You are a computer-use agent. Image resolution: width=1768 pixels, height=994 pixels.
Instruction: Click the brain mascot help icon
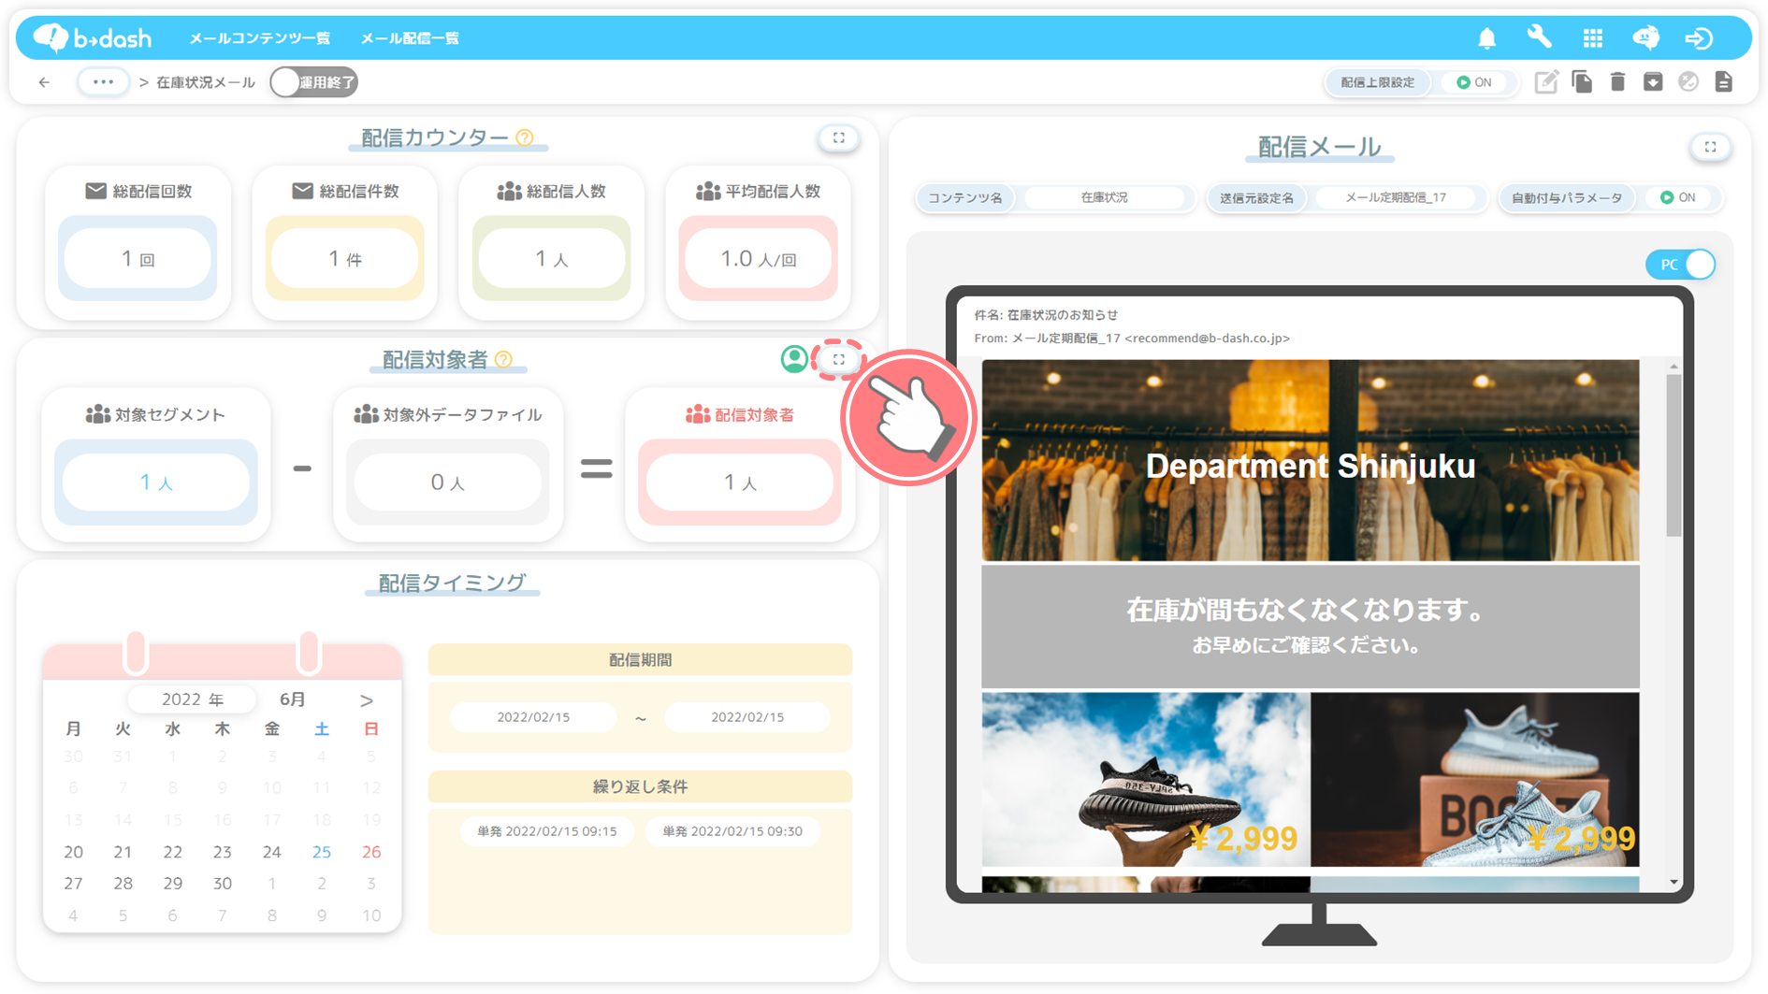click(x=1645, y=37)
